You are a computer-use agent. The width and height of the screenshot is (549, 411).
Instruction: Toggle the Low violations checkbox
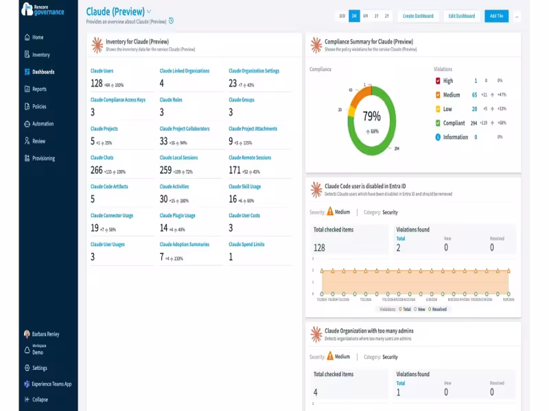(438, 109)
